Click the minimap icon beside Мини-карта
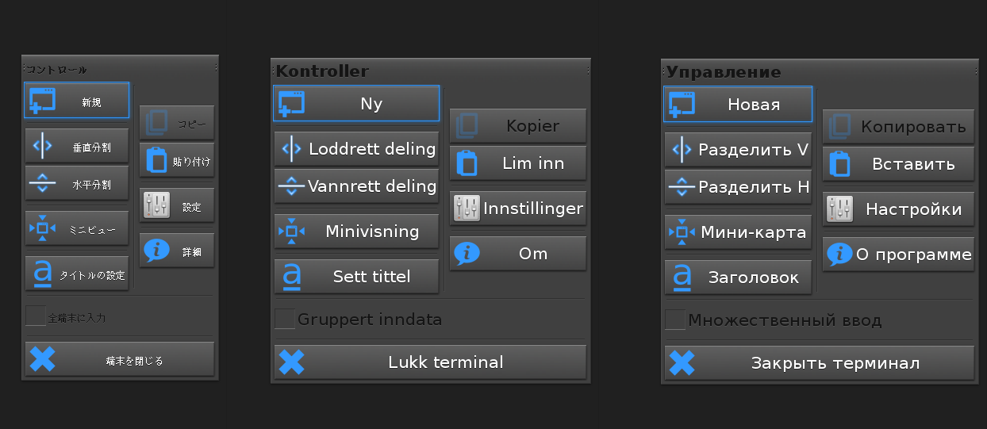The width and height of the screenshot is (987, 429). 682,232
